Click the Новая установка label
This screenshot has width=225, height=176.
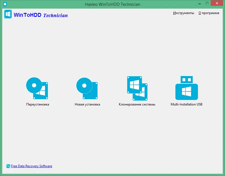87,104
